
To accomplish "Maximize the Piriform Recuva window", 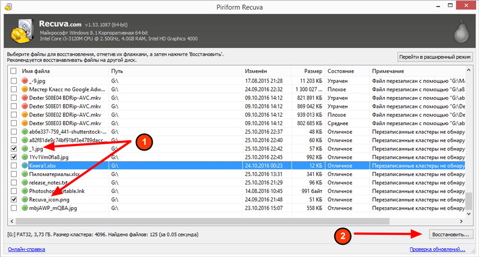I will pos(450,5).
